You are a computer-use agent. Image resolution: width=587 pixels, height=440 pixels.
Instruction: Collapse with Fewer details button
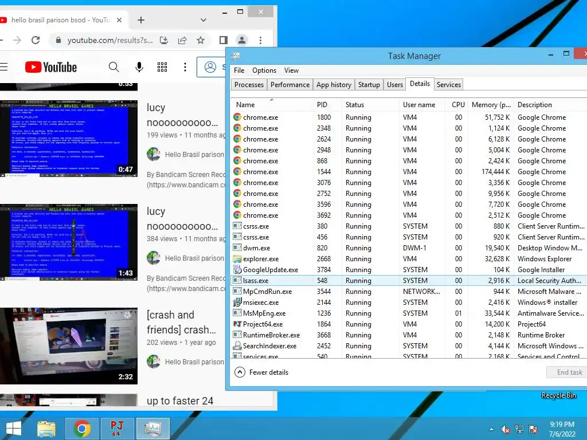[x=261, y=372]
